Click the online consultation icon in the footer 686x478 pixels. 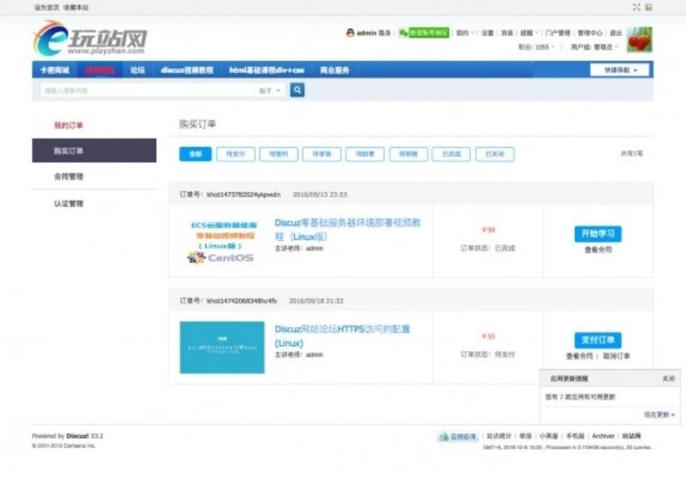coord(458,437)
